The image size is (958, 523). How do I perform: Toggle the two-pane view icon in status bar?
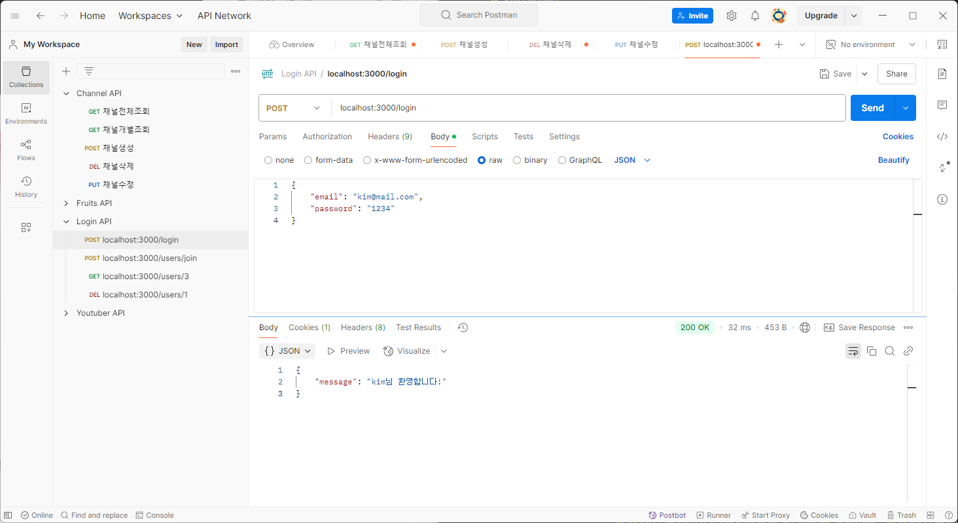click(x=930, y=515)
